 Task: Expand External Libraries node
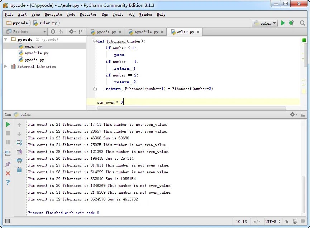pyautogui.click(x=6, y=66)
